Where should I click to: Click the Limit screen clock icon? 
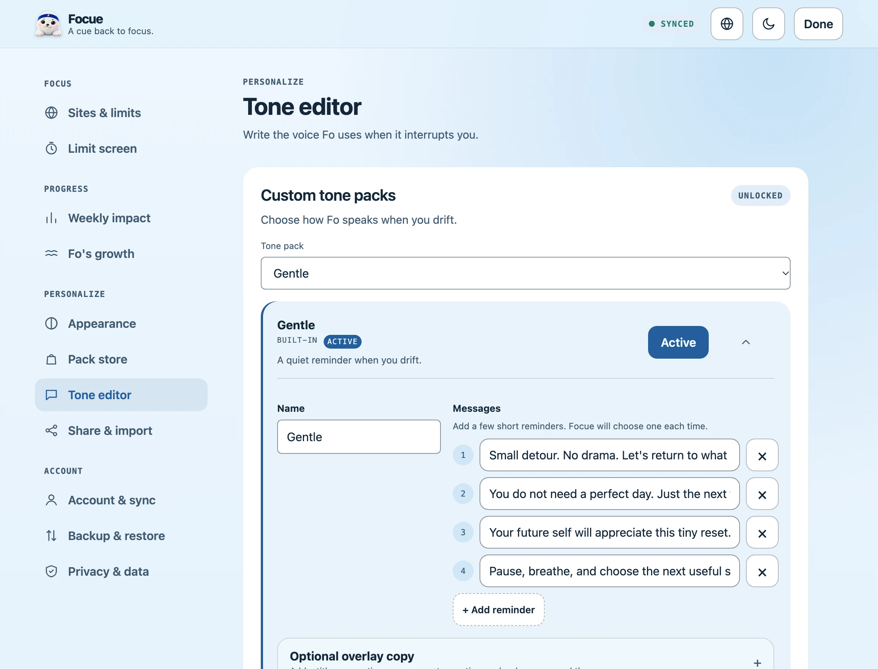coord(51,149)
